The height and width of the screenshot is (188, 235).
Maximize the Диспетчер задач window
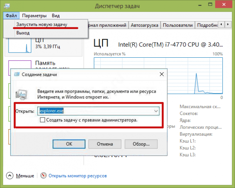point(210,4)
